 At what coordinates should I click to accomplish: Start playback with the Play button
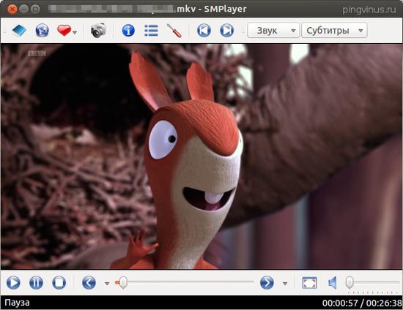click(x=13, y=283)
